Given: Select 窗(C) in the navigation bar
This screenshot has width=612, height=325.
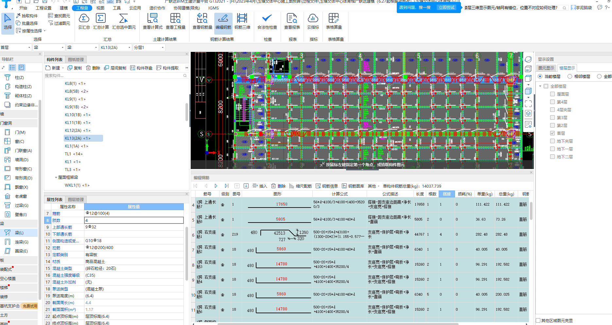Looking at the screenshot, I should point(19,142).
